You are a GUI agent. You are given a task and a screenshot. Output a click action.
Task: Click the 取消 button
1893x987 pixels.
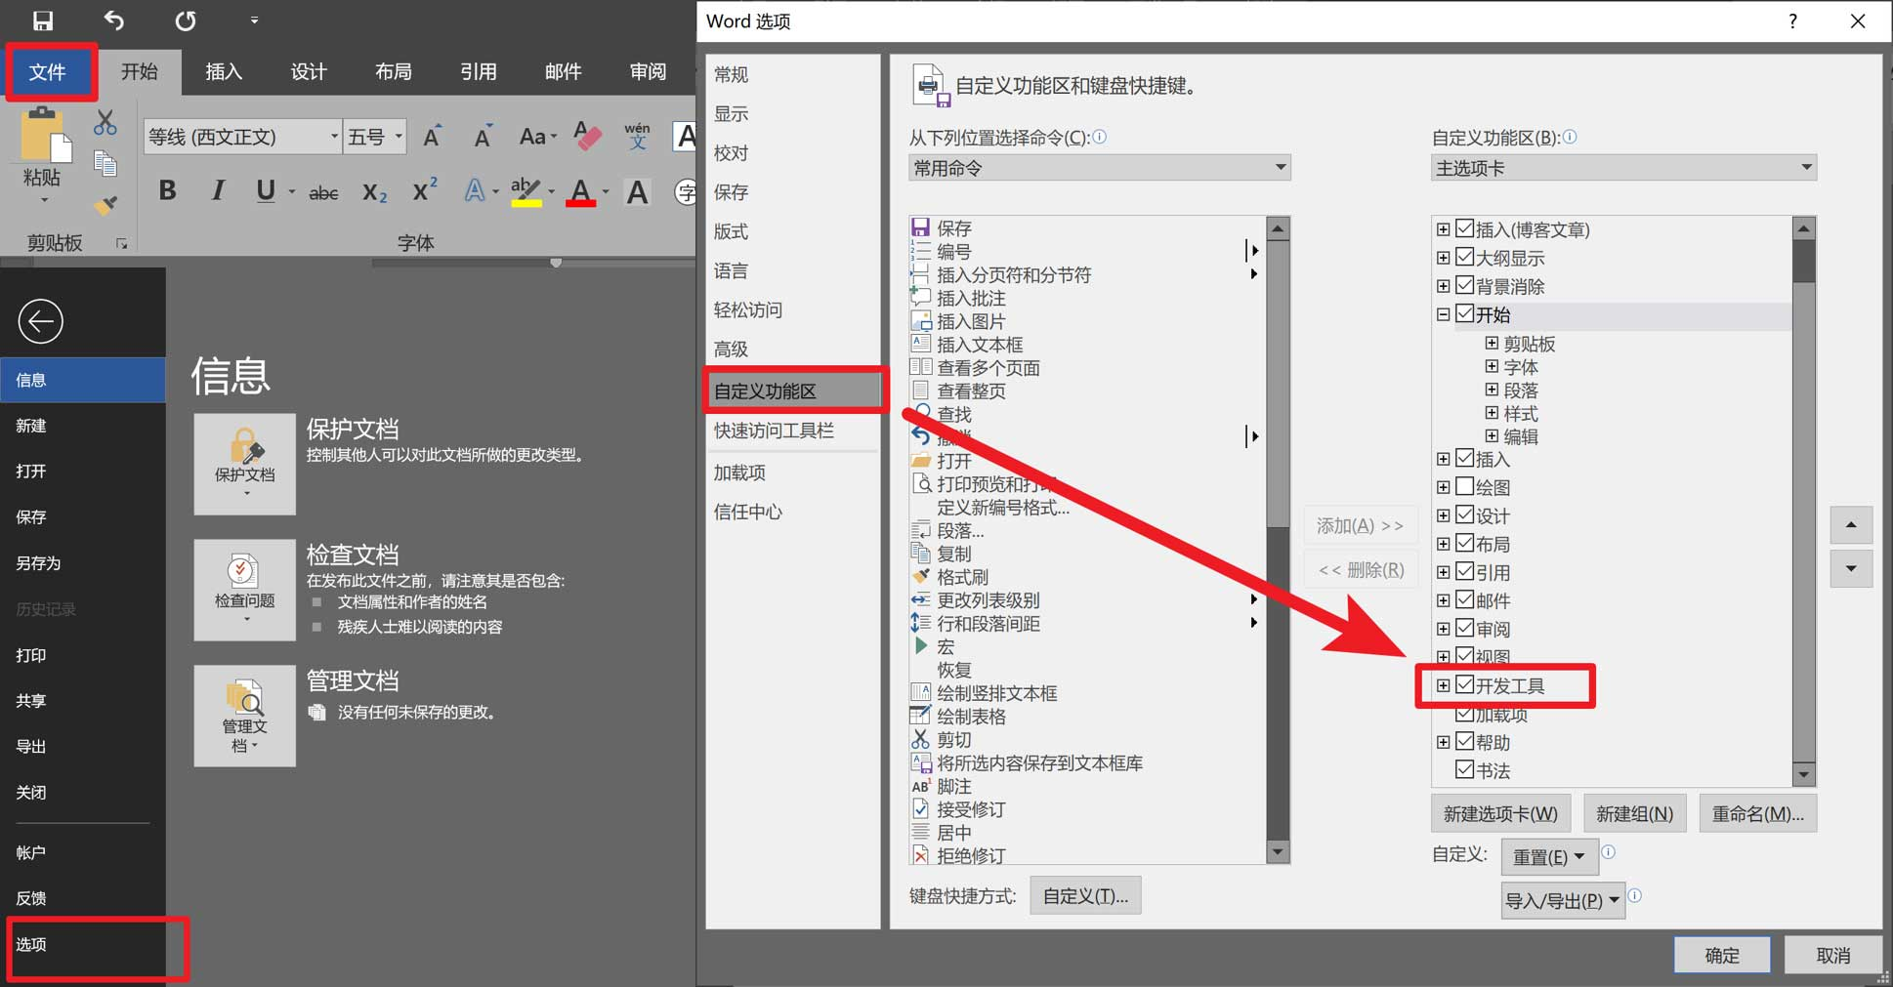(1833, 955)
